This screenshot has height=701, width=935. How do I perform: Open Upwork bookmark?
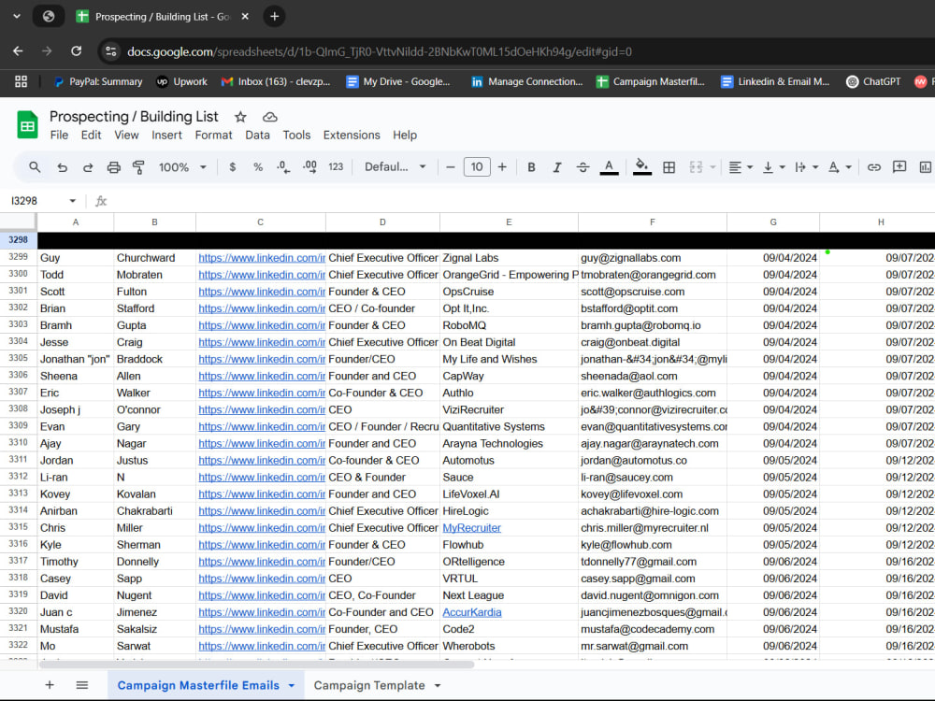(182, 81)
